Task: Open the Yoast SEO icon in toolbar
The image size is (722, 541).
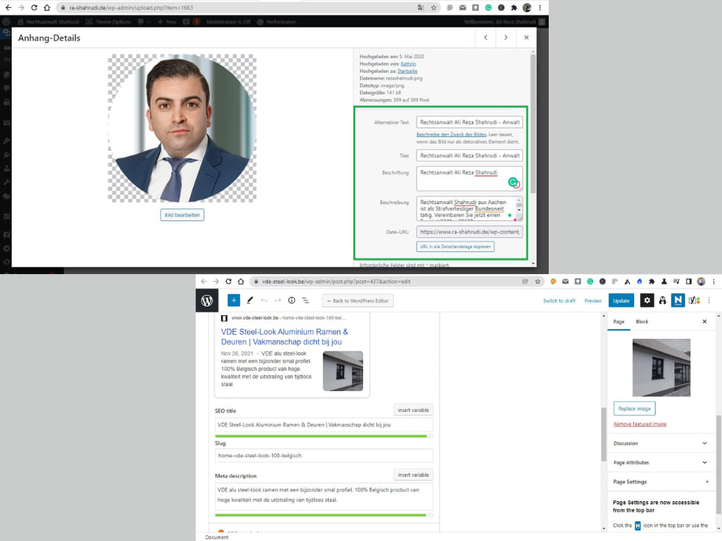Action: click(x=694, y=300)
